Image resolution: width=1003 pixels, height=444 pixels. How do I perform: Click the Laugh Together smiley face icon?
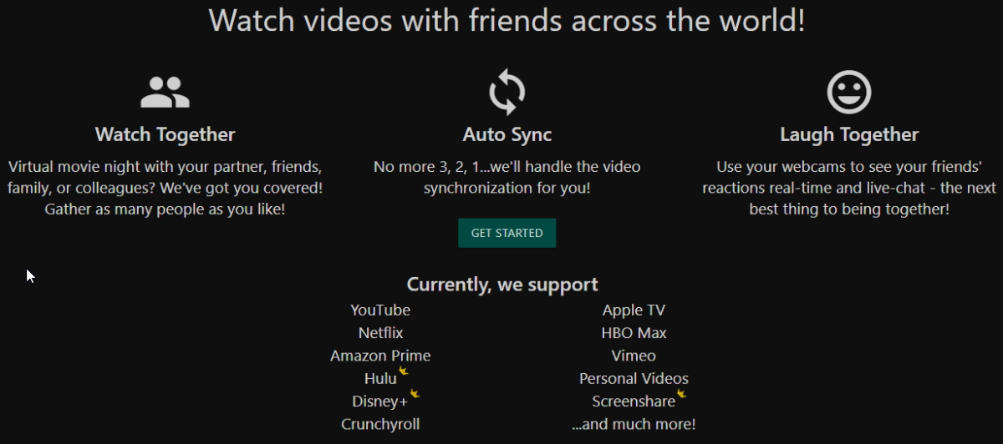[x=849, y=92]
